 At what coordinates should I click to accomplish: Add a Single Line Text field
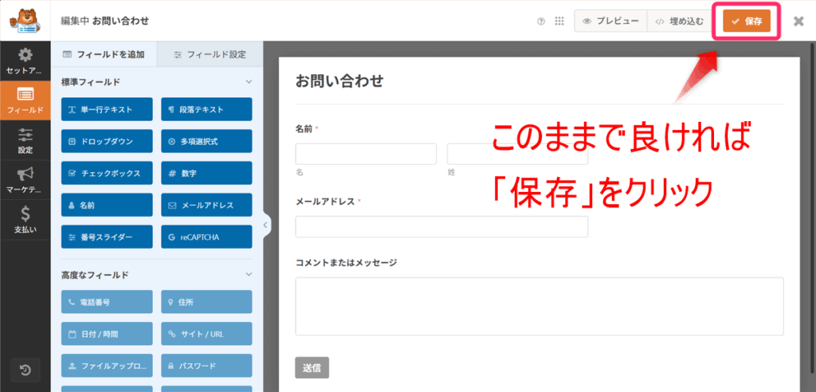(x=108, y=109)
